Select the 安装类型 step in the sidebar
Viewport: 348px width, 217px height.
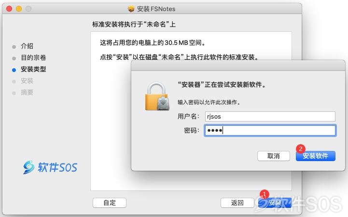tap(33, 69)
